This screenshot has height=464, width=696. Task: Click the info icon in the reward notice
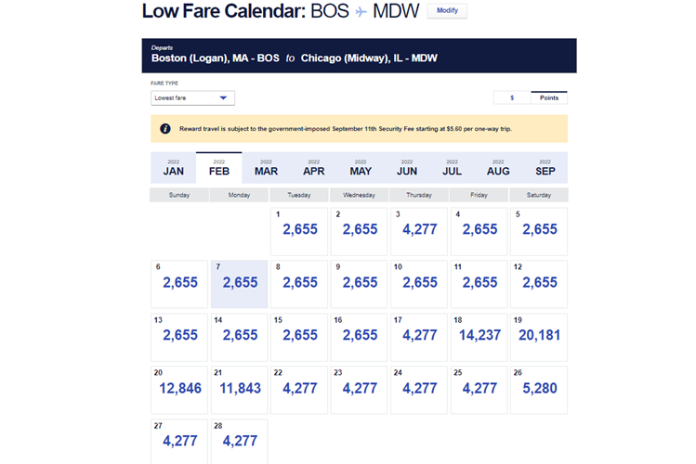click(165, 129)
